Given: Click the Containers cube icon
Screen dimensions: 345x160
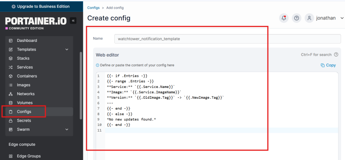Looking at the screenshot, I should 10,76.
